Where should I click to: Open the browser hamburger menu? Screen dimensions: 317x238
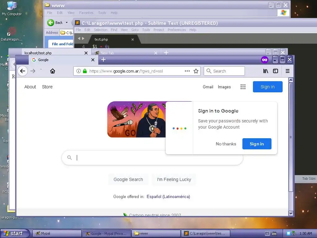288,71
